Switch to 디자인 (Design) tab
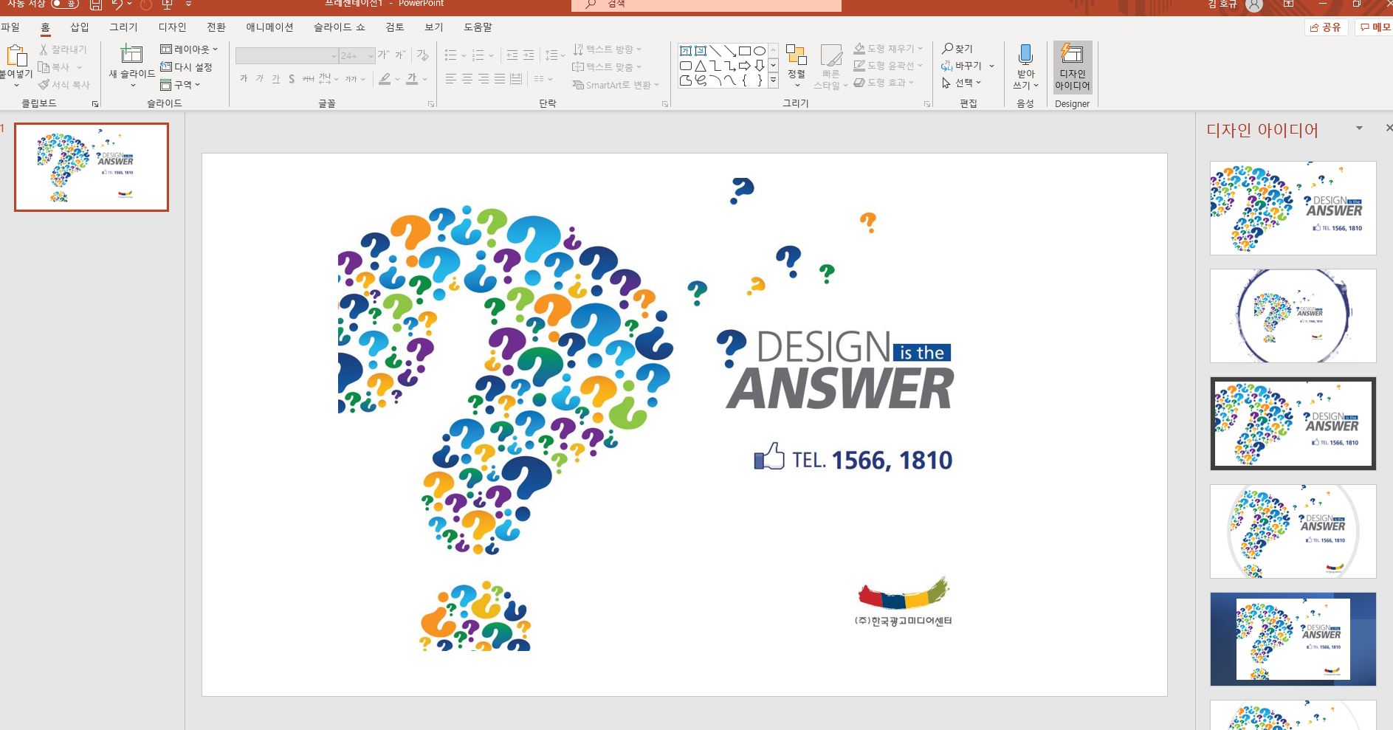The image size is (1393, 730). coord(172,27)
